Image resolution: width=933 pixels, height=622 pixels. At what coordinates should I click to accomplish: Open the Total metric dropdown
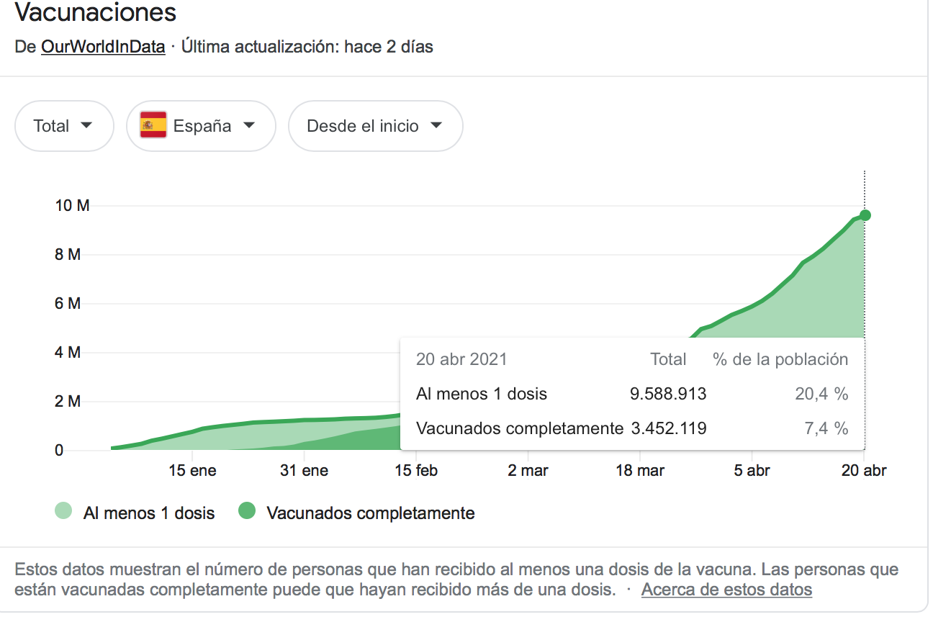coord(64,126)
